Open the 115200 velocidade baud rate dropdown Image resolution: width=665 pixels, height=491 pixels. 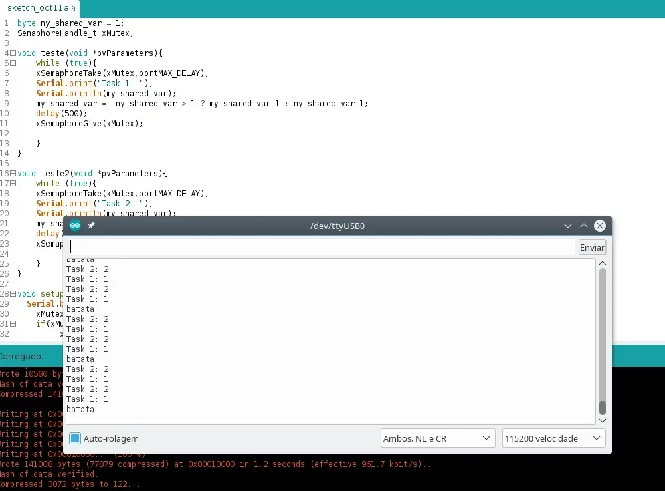coord(554,438)
